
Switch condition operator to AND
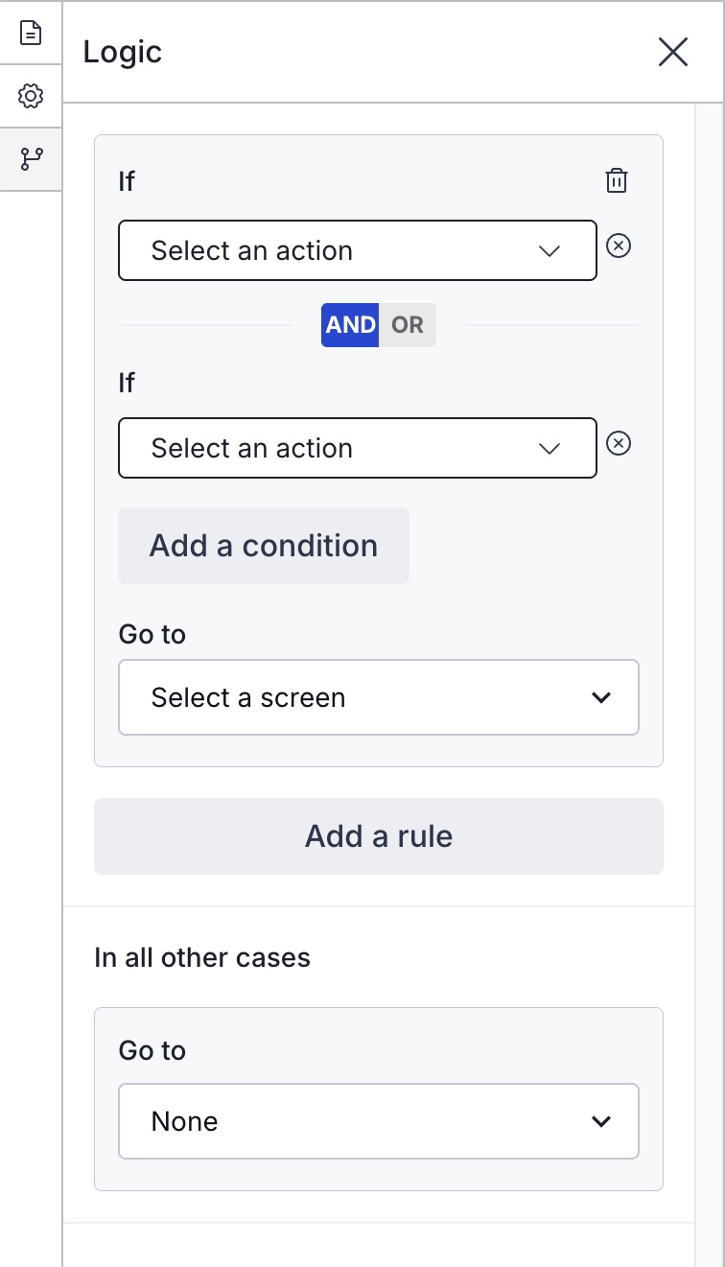coord(350,325)
